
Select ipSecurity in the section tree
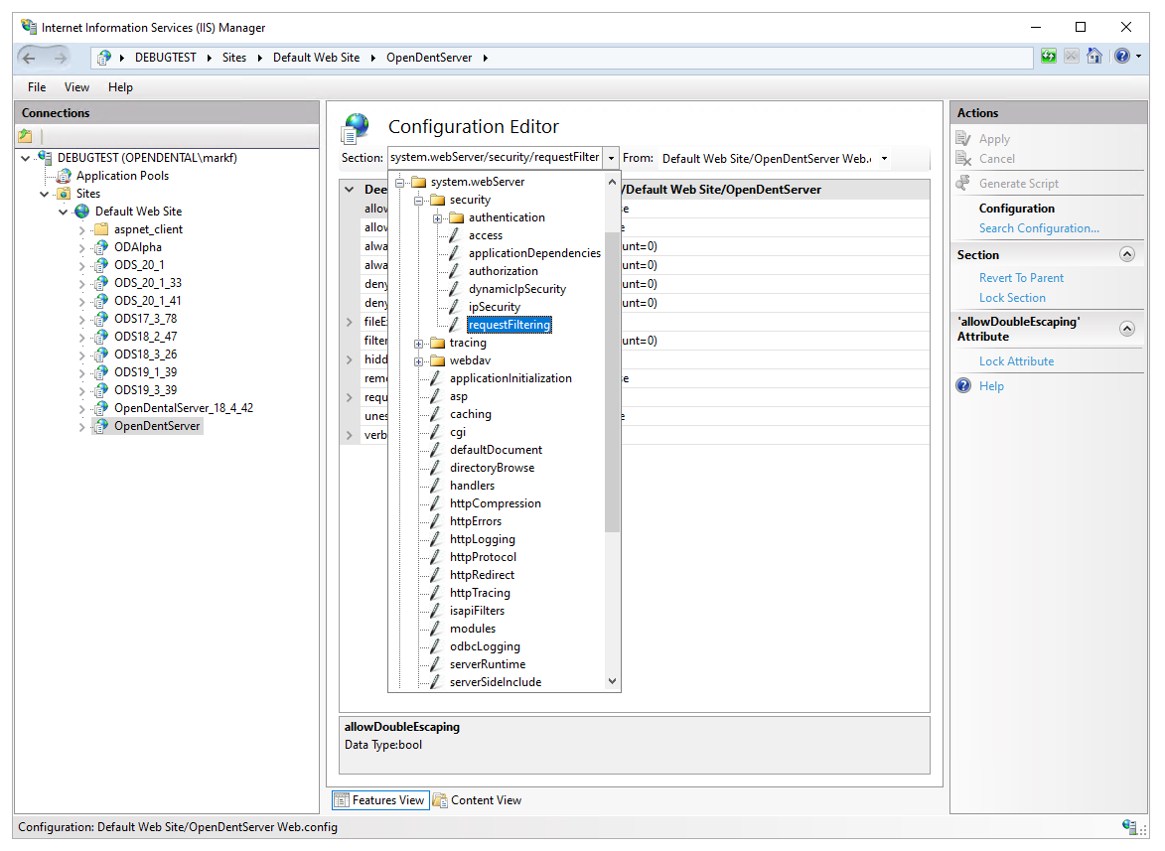pos(494,307)
